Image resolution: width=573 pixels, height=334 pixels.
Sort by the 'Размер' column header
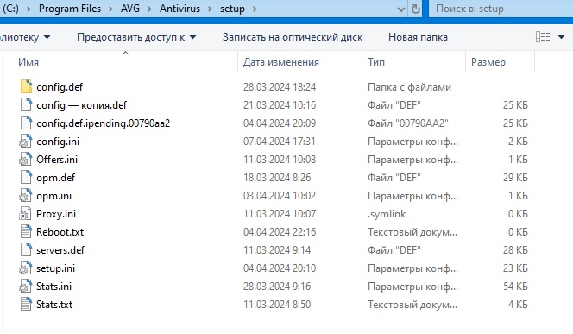pyautogui.click(x=488, y=62)
